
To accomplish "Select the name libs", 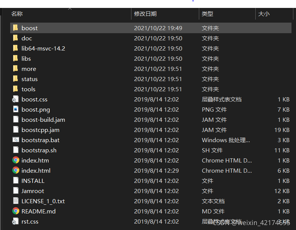I will pos(26,59).
